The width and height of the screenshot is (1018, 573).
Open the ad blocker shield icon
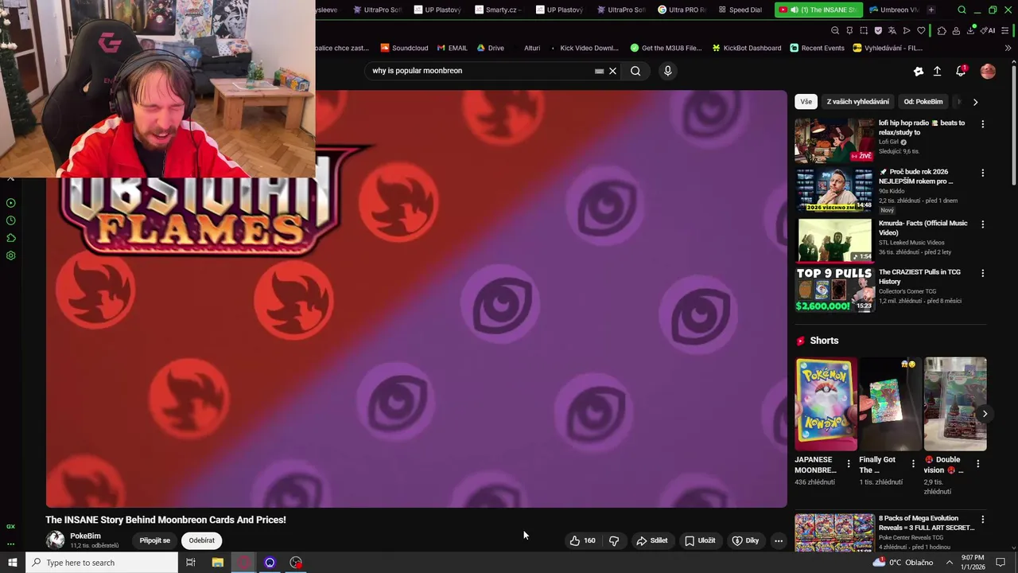pyautogui.click(x=878, y=30)
